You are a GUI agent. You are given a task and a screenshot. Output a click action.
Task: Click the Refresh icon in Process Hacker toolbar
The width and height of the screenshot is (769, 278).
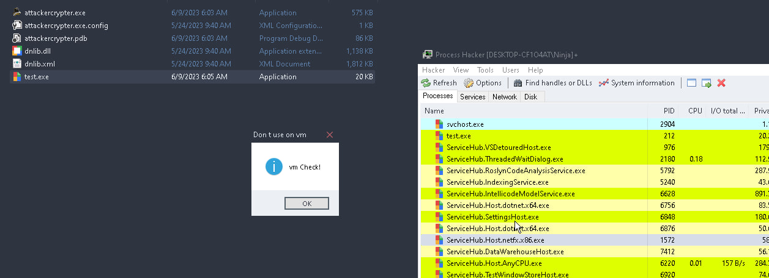[426, 83]
